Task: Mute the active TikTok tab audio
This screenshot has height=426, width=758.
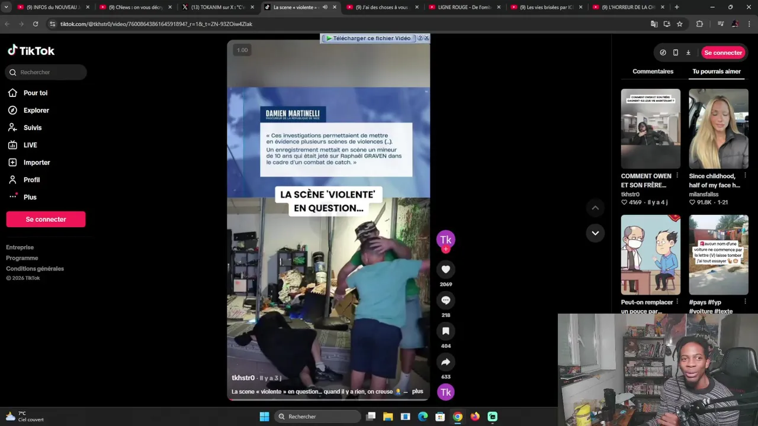Action: tap(325, 7)
